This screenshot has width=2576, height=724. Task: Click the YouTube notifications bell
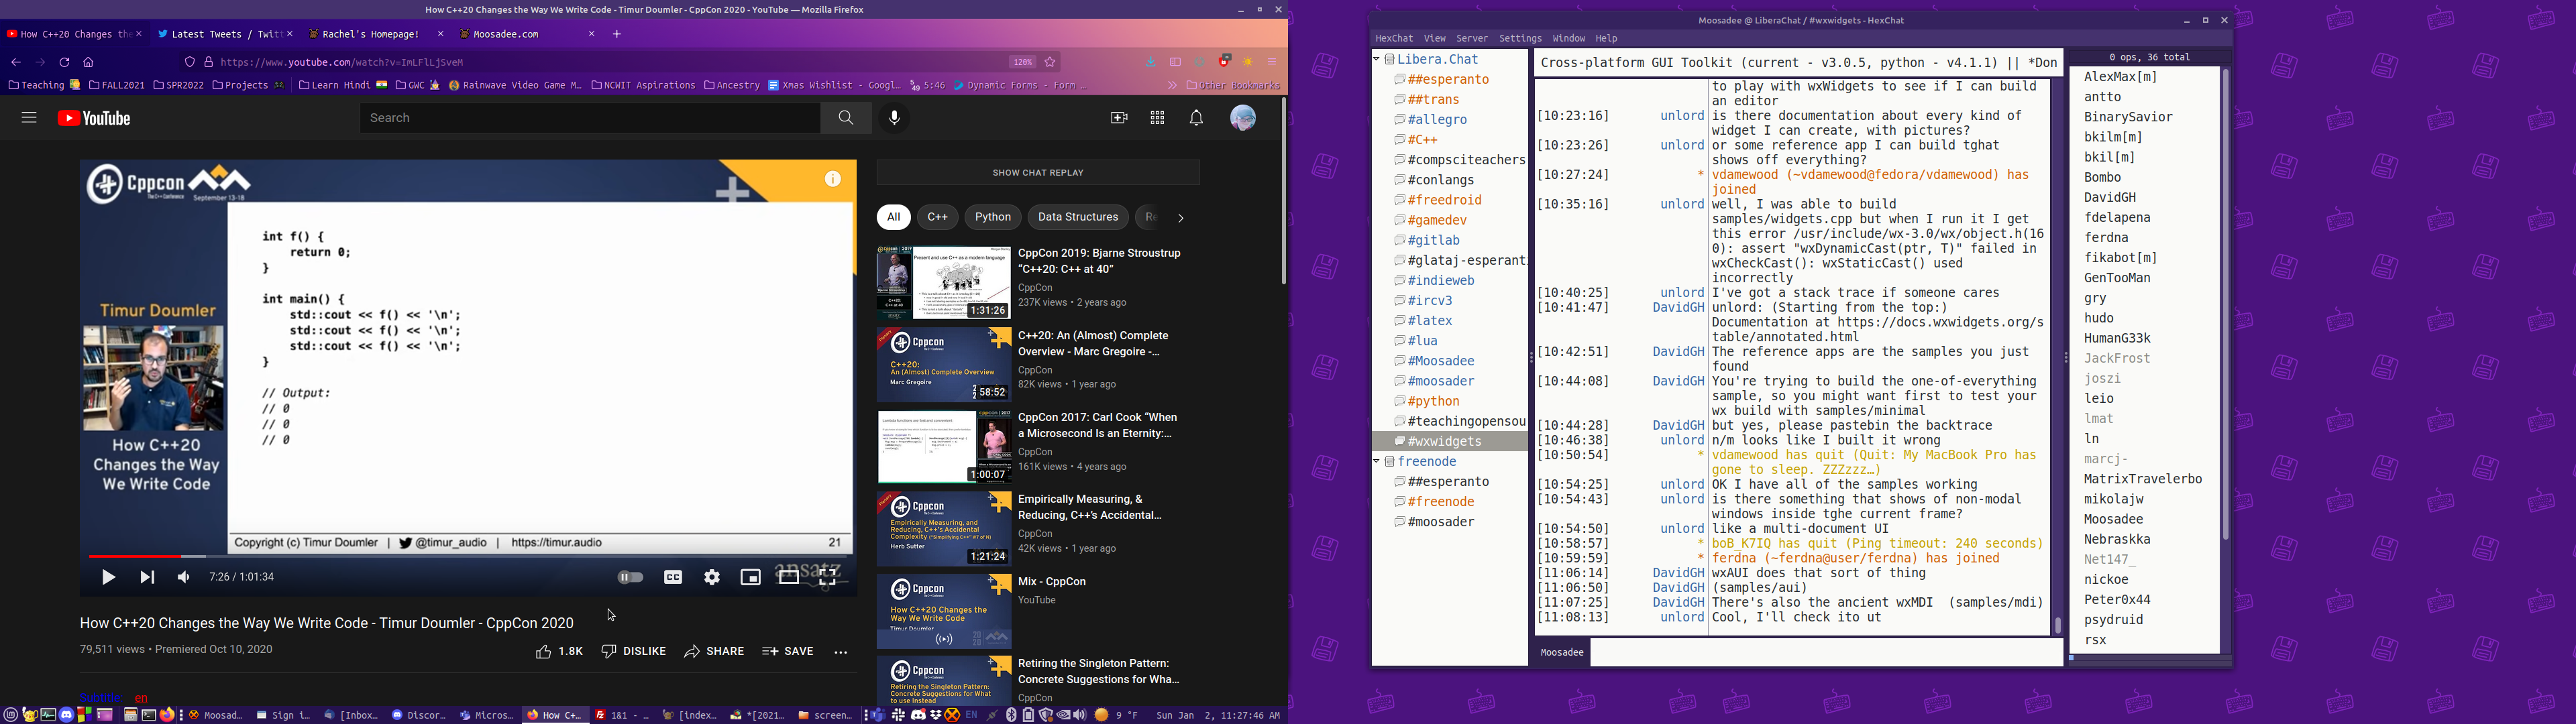tap(1196, 118)
